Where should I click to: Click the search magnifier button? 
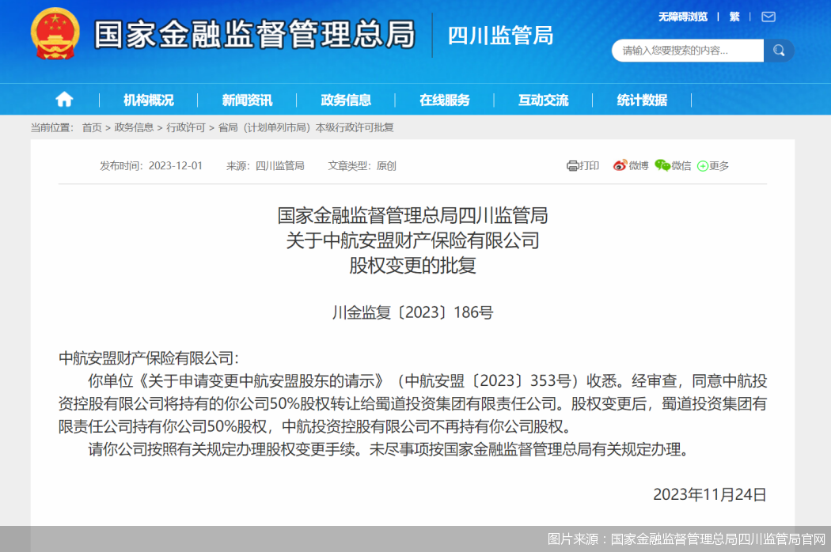778,50
